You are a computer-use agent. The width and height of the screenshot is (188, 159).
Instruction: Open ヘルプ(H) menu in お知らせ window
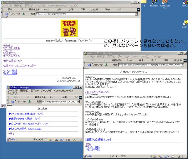click(x=12, y=93)
